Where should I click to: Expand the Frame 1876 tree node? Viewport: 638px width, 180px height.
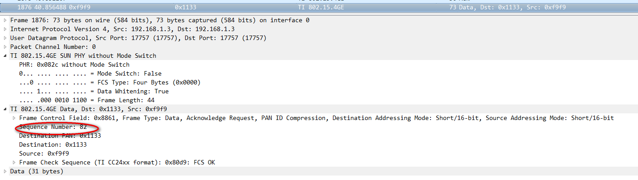[x=5, y=20]
